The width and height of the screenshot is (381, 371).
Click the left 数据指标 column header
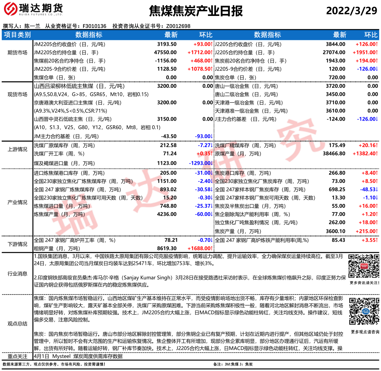(x=89, y=35)
